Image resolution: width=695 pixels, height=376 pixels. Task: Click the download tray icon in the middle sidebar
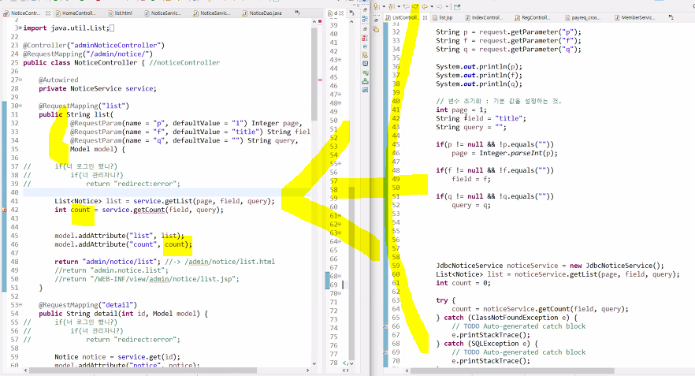(x=366, y=81)
